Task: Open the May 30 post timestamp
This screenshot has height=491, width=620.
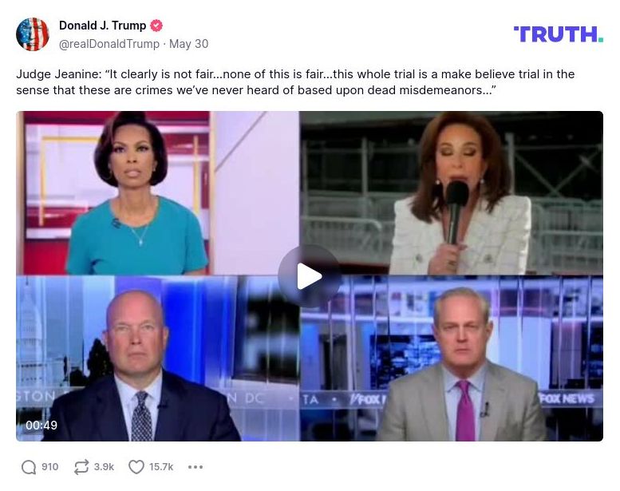Action: 188,44
